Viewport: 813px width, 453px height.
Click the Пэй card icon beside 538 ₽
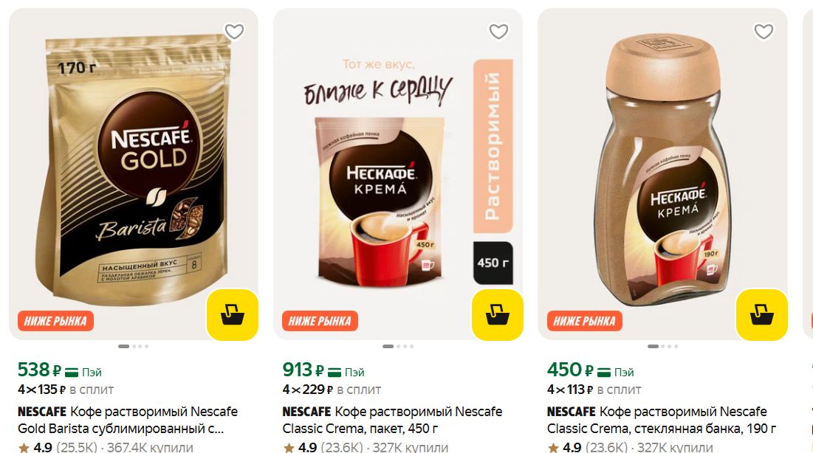[x=72, y=372]
